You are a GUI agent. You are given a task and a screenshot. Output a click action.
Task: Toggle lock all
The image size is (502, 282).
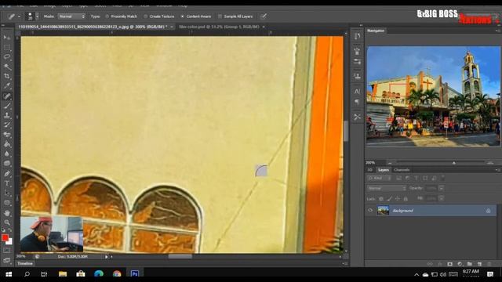tap(406, 198)
